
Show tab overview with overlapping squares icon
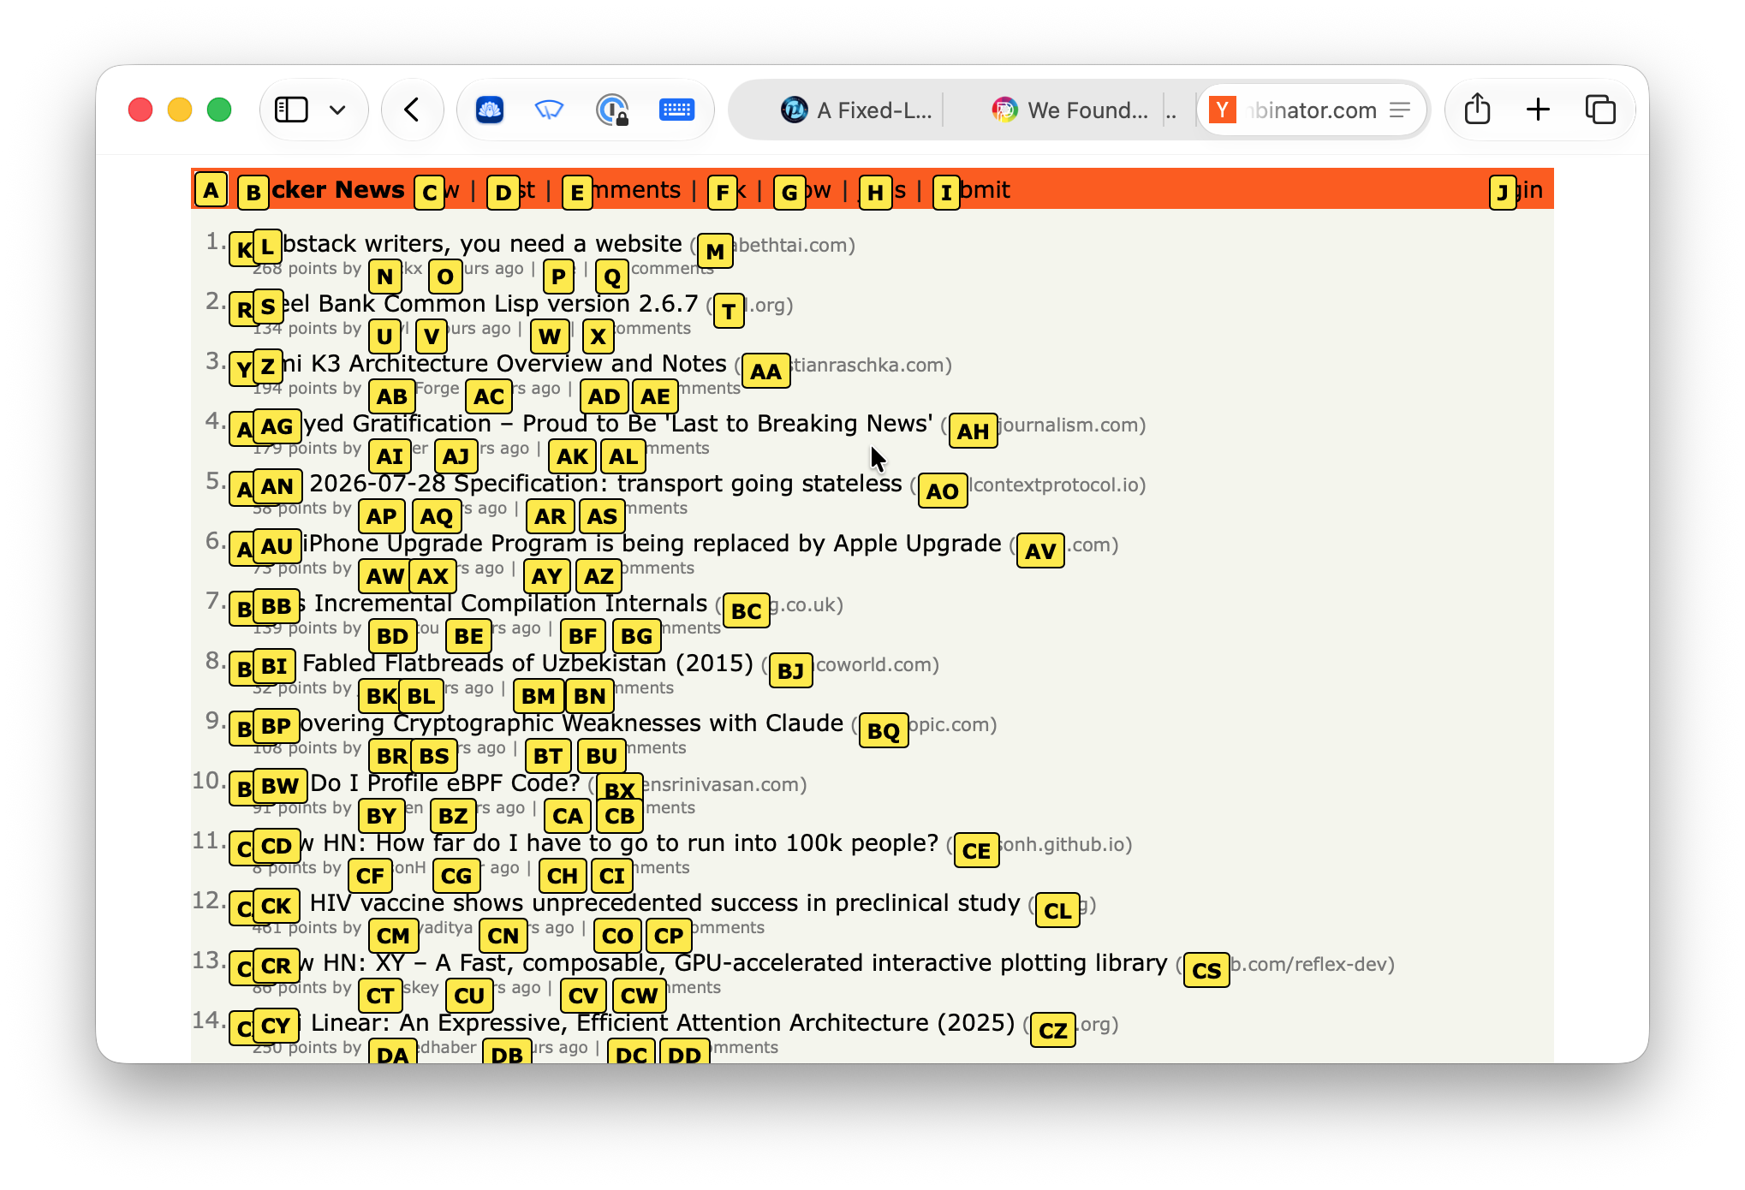[1600, 110]
